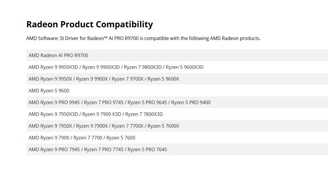Select the Ryzen 9 PRO 7945 row
This screenshot has width=328, height=185.
tap(177, 149)
